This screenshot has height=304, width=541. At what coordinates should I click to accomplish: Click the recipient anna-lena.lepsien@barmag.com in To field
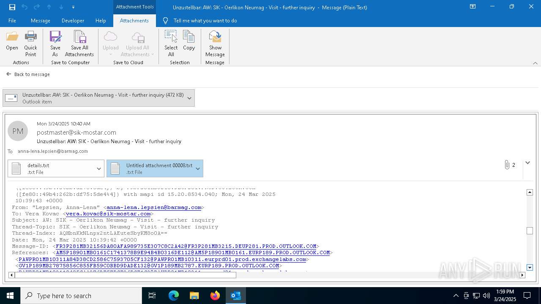coord(53,151)
